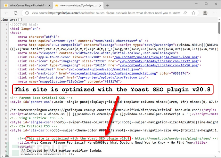Add this page to favorites with the star icon
This screenshot has height=158, width=221.
tap(193, 13)
